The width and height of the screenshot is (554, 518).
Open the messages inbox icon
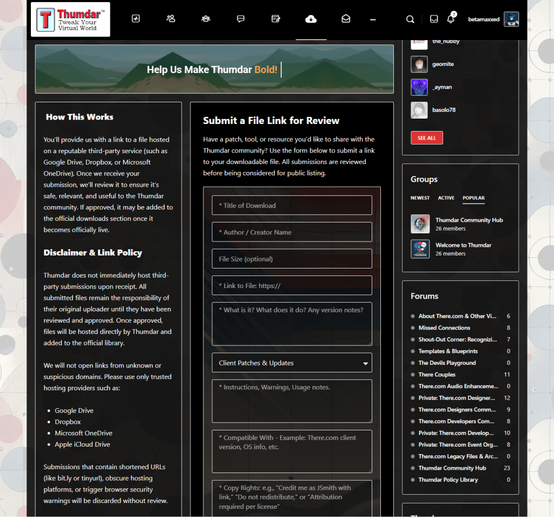[434, 19]
